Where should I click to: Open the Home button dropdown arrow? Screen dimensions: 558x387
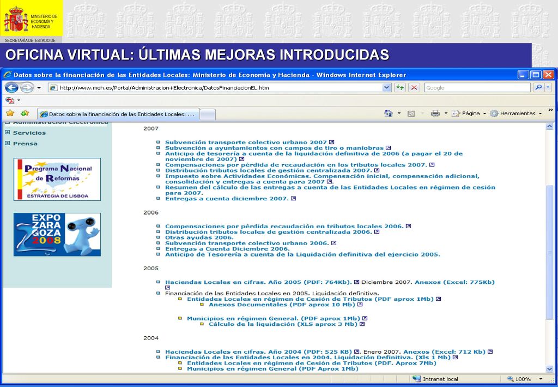pos(399,114)
